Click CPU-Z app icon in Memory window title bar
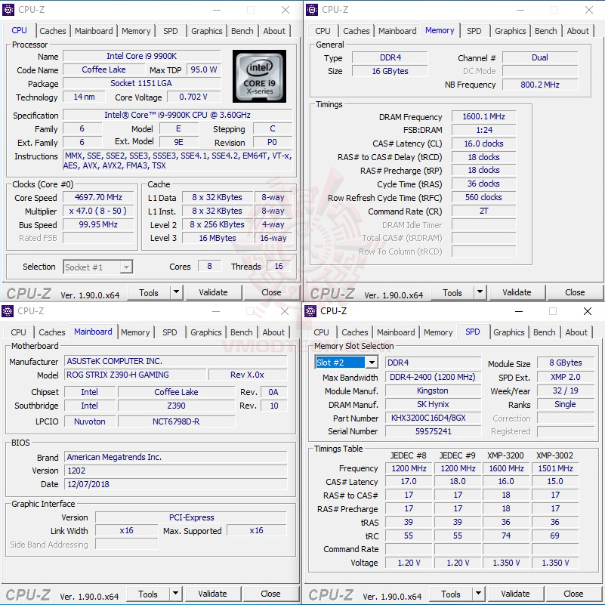605x605 pixels. pos(312,10)
